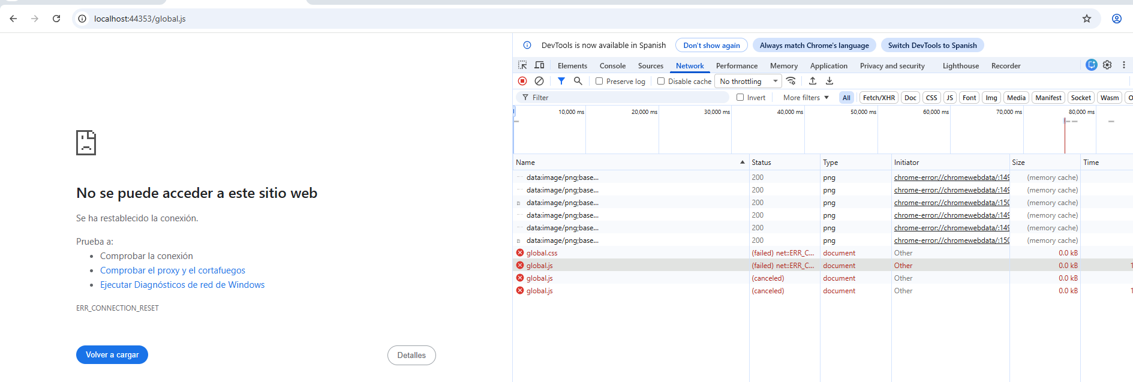Click the stop recording network log icon
The image size is (1133, 382).
tap(522, 81)
